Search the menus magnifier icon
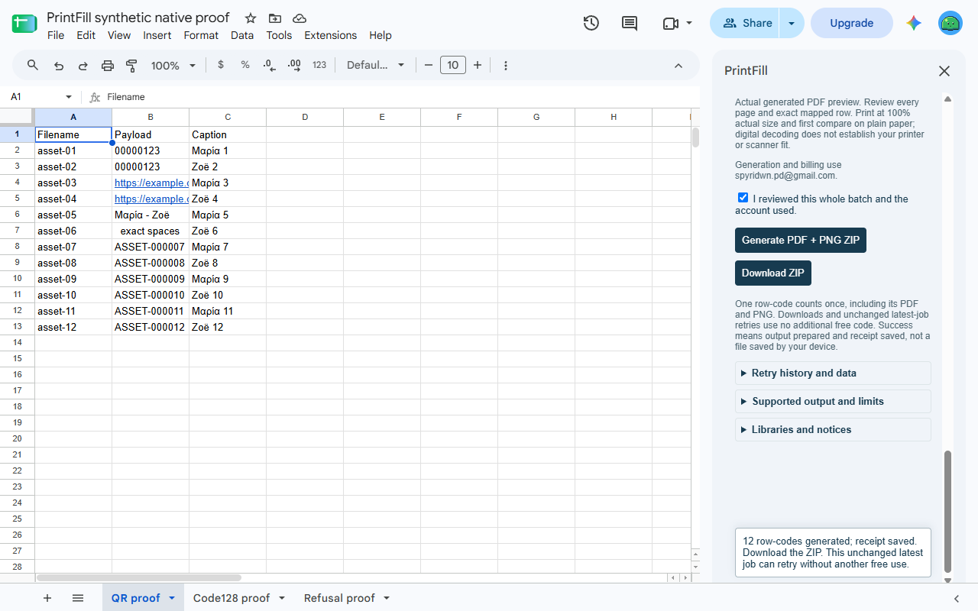 33,65
